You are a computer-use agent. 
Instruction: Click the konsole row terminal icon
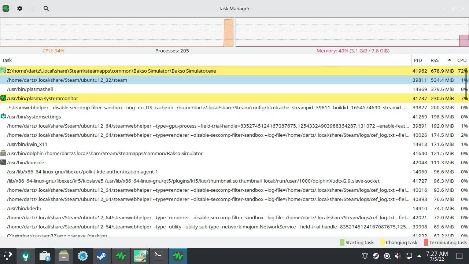(x=3, y=162)
